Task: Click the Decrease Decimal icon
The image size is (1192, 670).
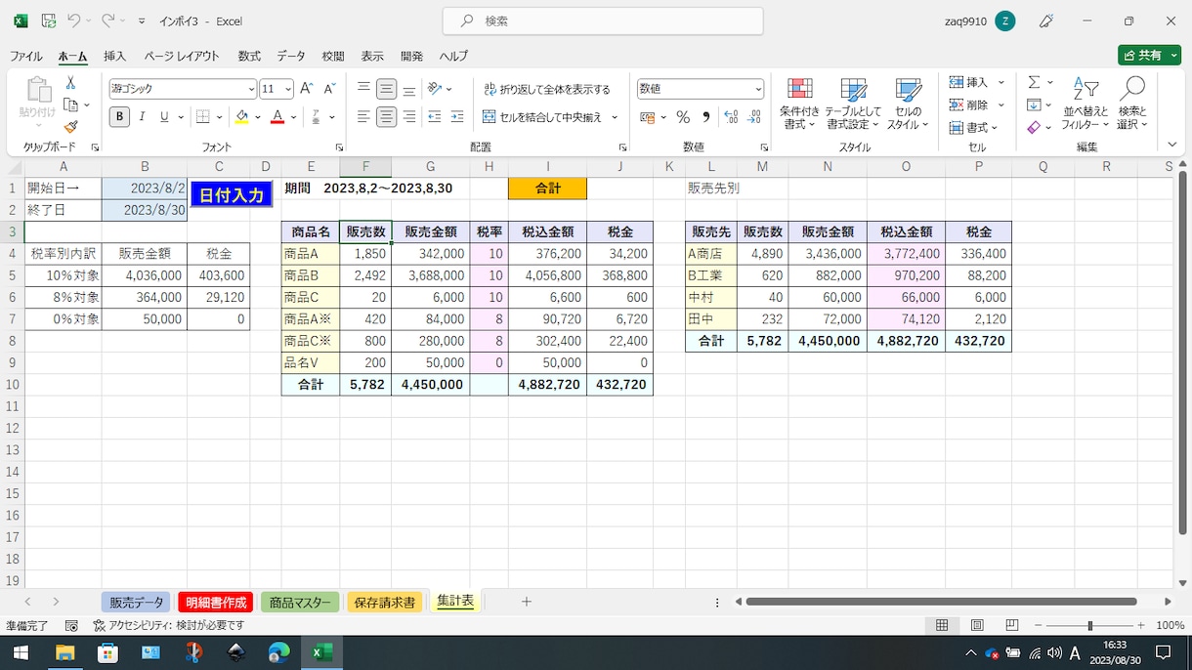Action: 753,117
